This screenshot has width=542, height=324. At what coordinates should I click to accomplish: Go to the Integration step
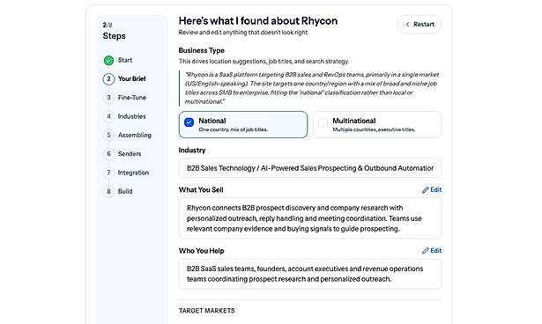133,173
